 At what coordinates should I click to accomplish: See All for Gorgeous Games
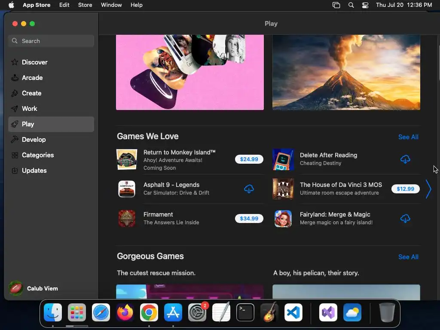click(x=408, y=257)
